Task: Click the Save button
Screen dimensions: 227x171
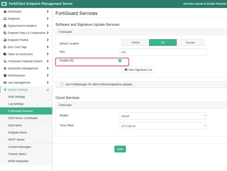Action: (120, 149)
